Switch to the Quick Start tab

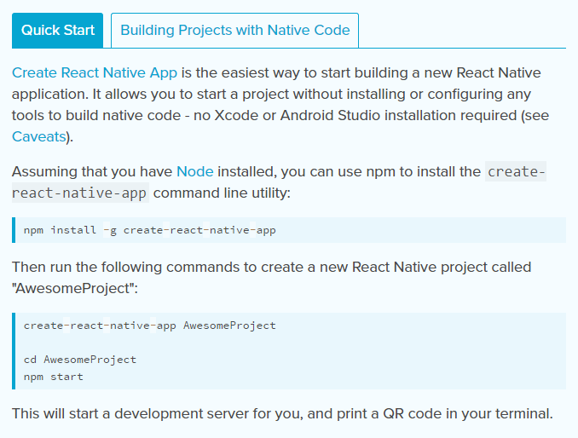tap(57, 30)
